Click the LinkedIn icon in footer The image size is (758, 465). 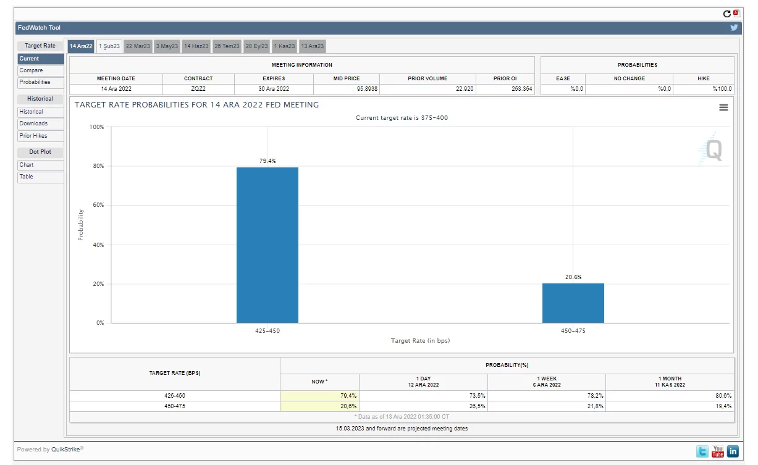(733, 451)
